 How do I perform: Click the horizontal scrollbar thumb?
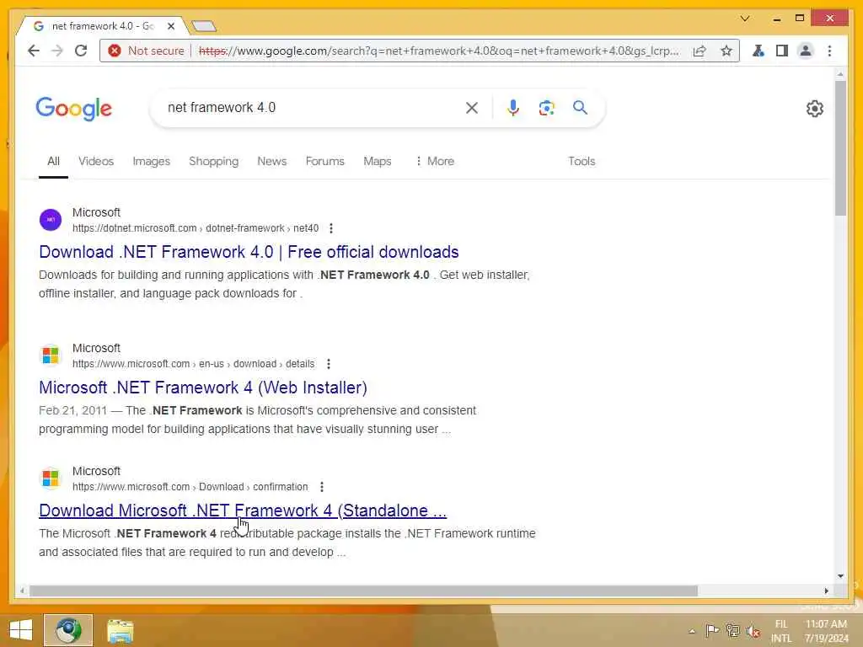tap(363, 591)
